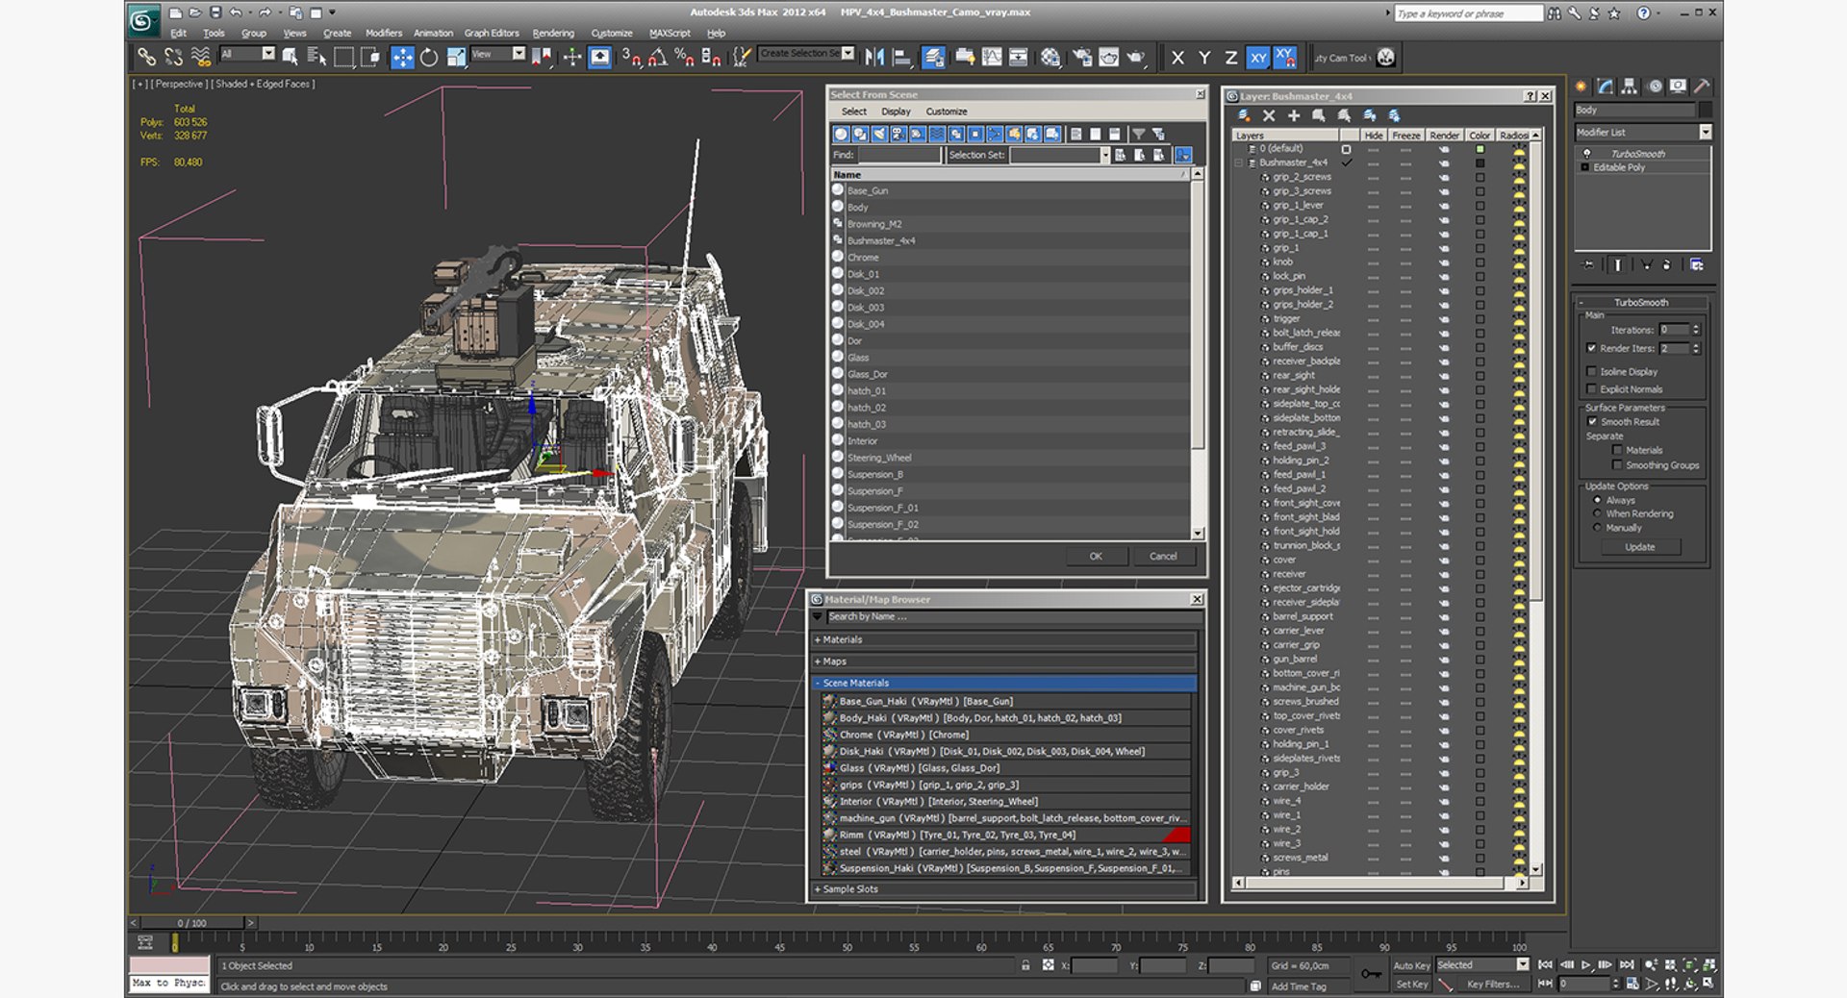Open the Graph Editors menu
The width and height of the screenshot is (1847, 998).
(x=492, y=33)
